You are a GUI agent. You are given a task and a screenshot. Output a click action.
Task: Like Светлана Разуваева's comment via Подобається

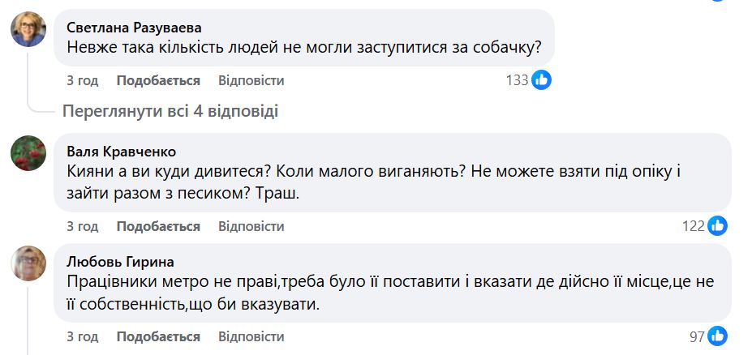158,80
